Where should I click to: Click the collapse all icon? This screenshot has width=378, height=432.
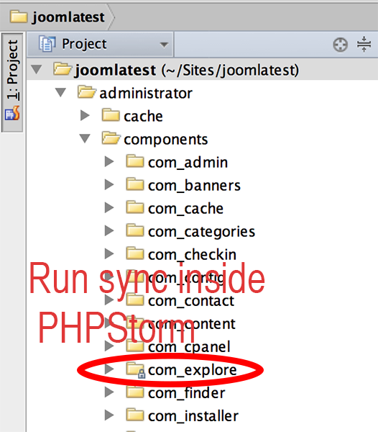(x=364, y=45)
